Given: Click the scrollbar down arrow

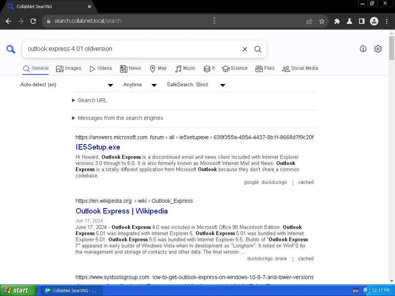Looking at the screenshot, I should (x=392, y=281).
